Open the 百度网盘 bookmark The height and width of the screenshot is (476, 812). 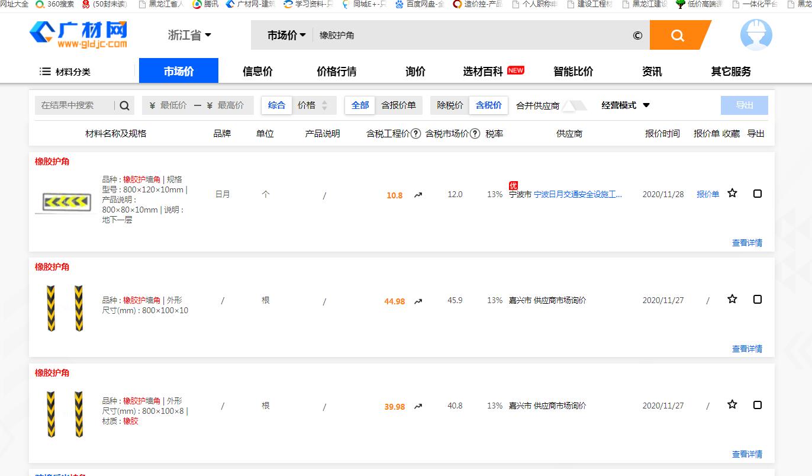[x=419, y=4]
